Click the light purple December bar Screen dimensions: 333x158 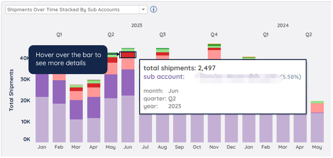(x=231, y=128)
